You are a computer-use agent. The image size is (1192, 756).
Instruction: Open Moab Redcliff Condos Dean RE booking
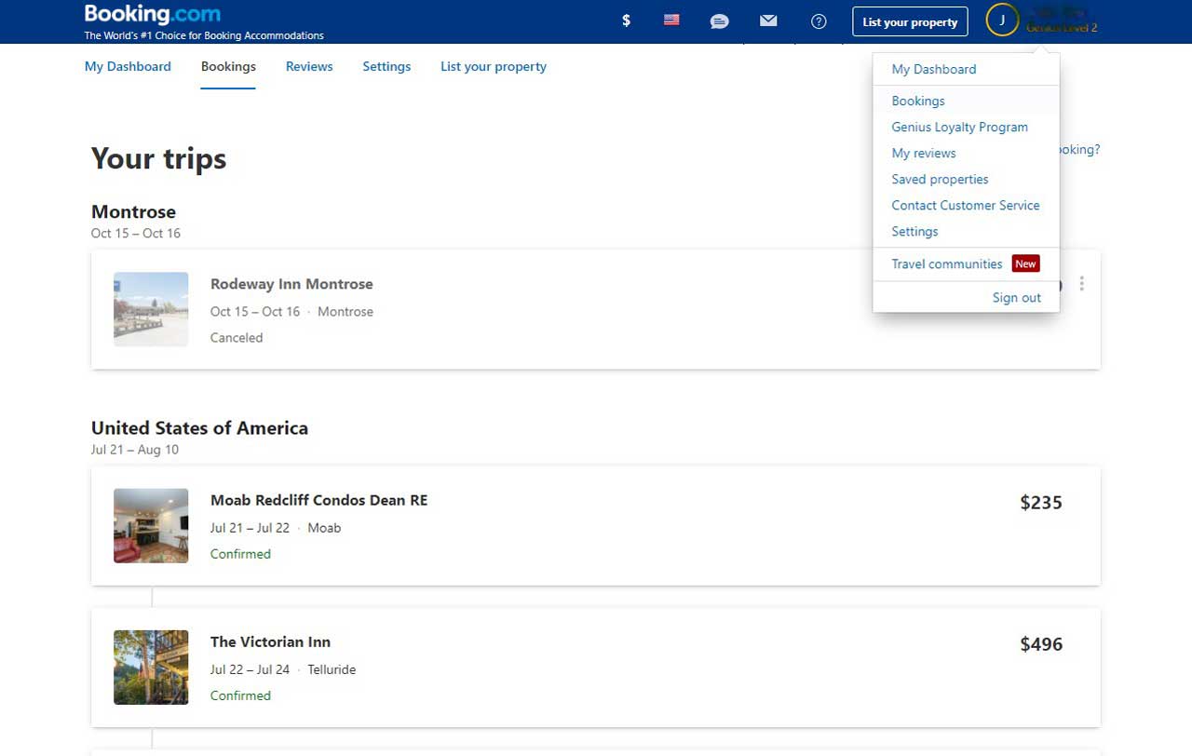point(318,500)
